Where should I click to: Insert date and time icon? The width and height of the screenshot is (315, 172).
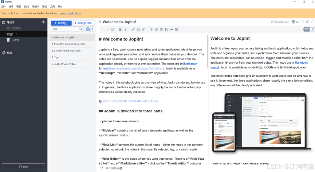(177, 29)
